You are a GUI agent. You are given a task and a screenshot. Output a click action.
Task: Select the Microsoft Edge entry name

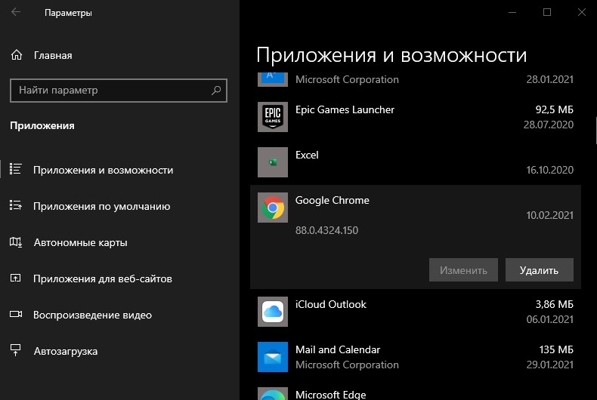pos(331,395)
